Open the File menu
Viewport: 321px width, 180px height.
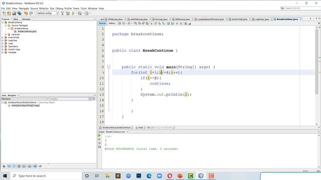tap(3, 8)
